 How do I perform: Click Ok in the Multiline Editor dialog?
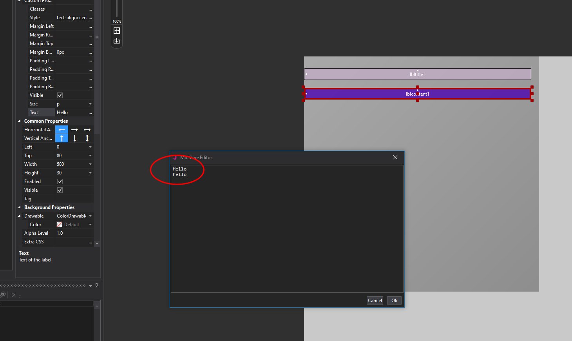tap(394, 300)
